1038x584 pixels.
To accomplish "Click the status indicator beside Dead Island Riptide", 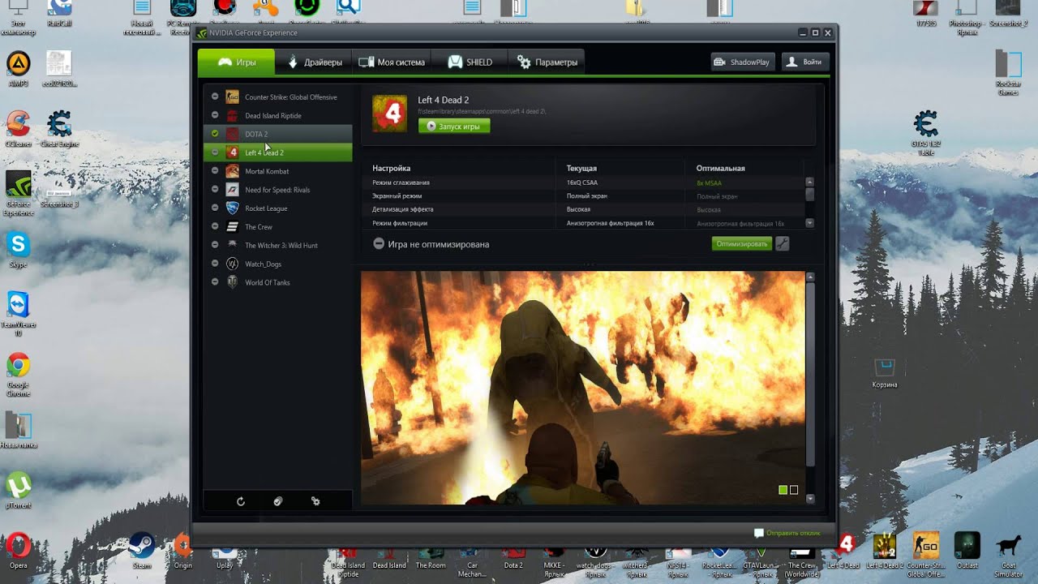I will pyautogui.click(x=215, y=116).
